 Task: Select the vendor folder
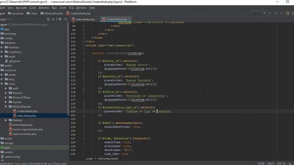pos(7,152)
